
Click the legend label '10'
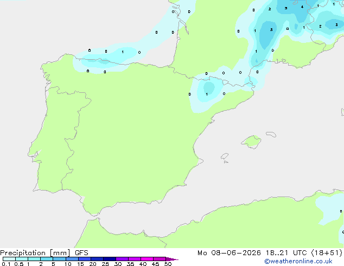coord(68,264)
